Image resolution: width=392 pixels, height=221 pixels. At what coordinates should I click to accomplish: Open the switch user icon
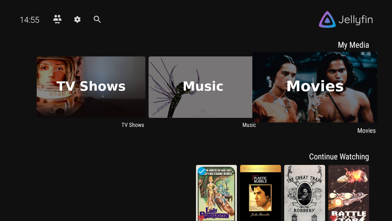tap(57, 20)
